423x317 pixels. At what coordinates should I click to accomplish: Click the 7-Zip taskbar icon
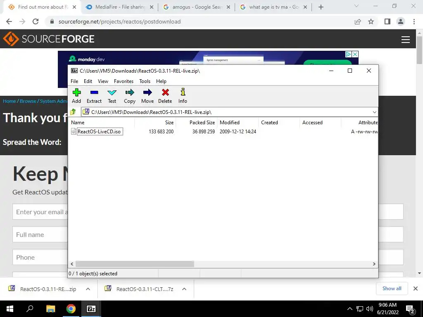click(91, 309)
